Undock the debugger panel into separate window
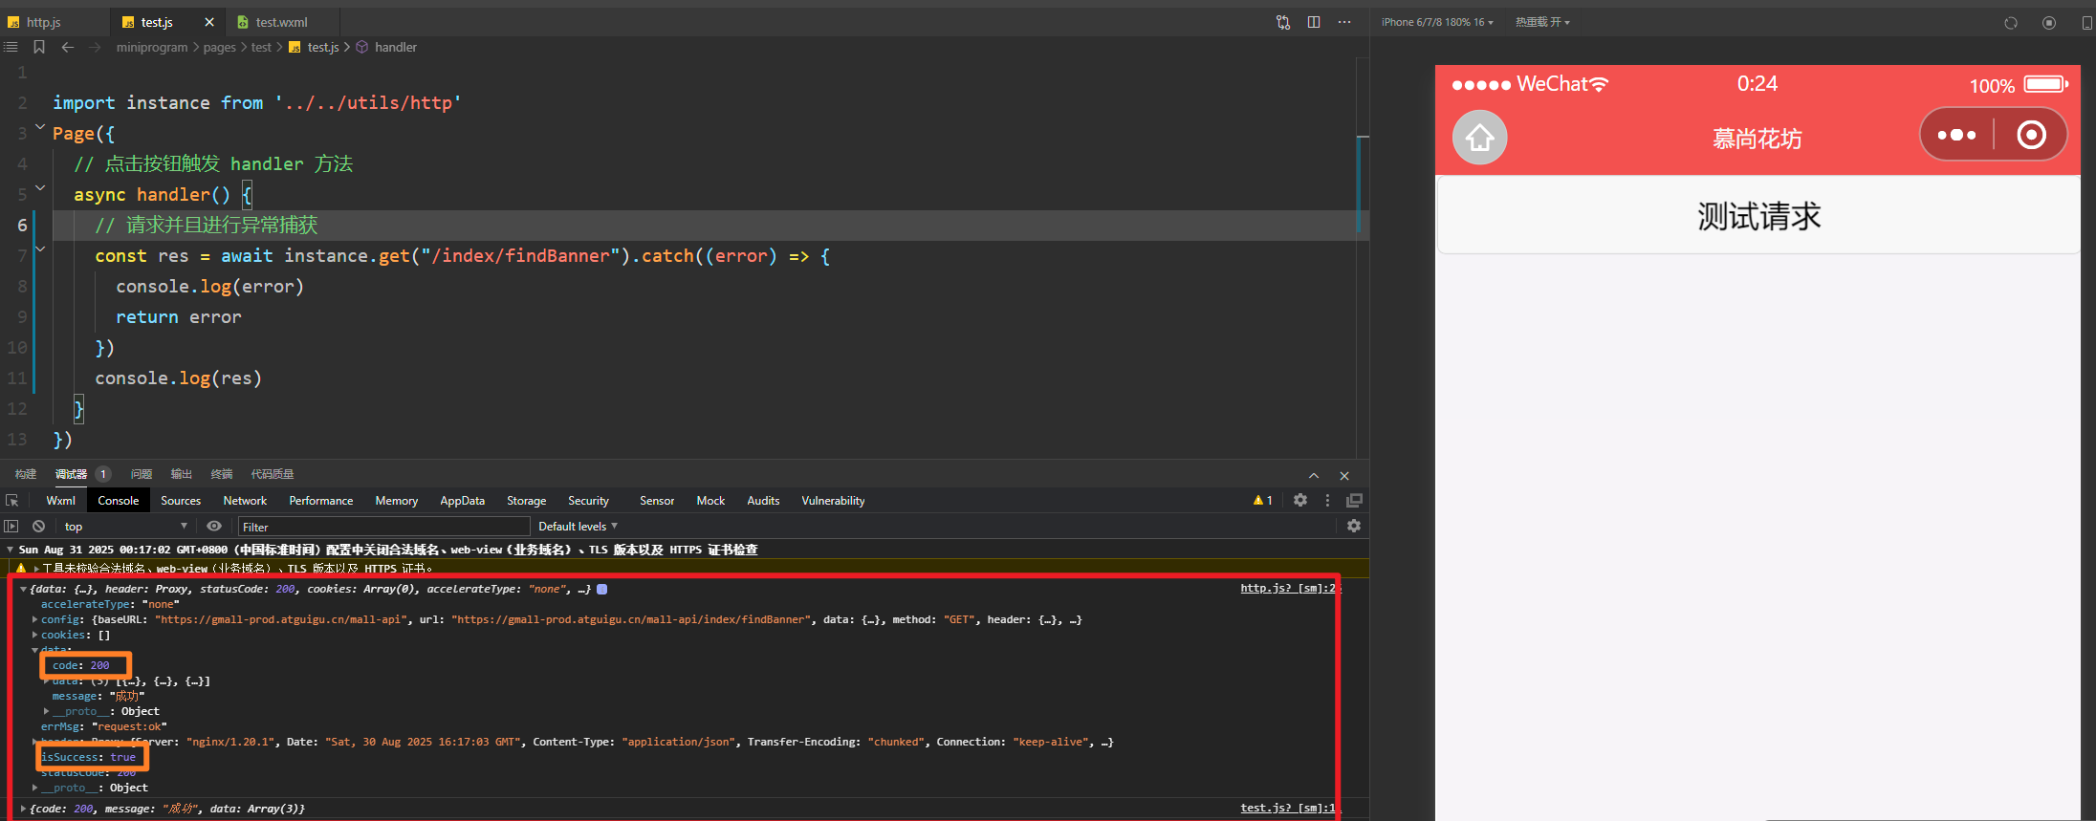Image resolution: width=2096 pixels, height=821 pixels. tap(1354, 500)
